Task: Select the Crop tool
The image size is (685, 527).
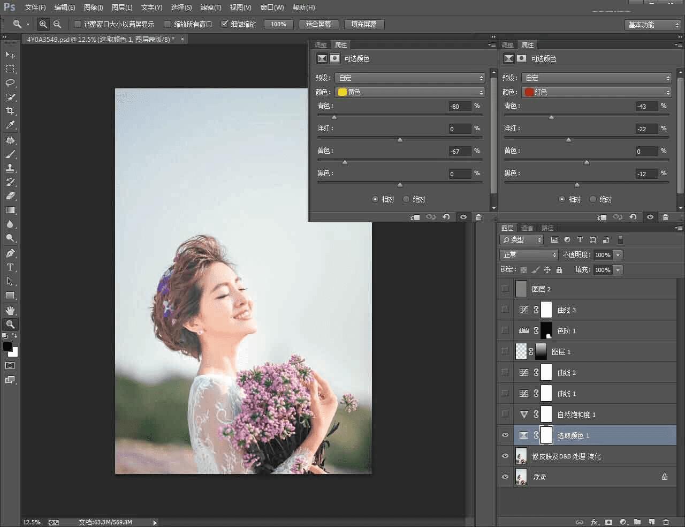Action: [x=10, y=111]
